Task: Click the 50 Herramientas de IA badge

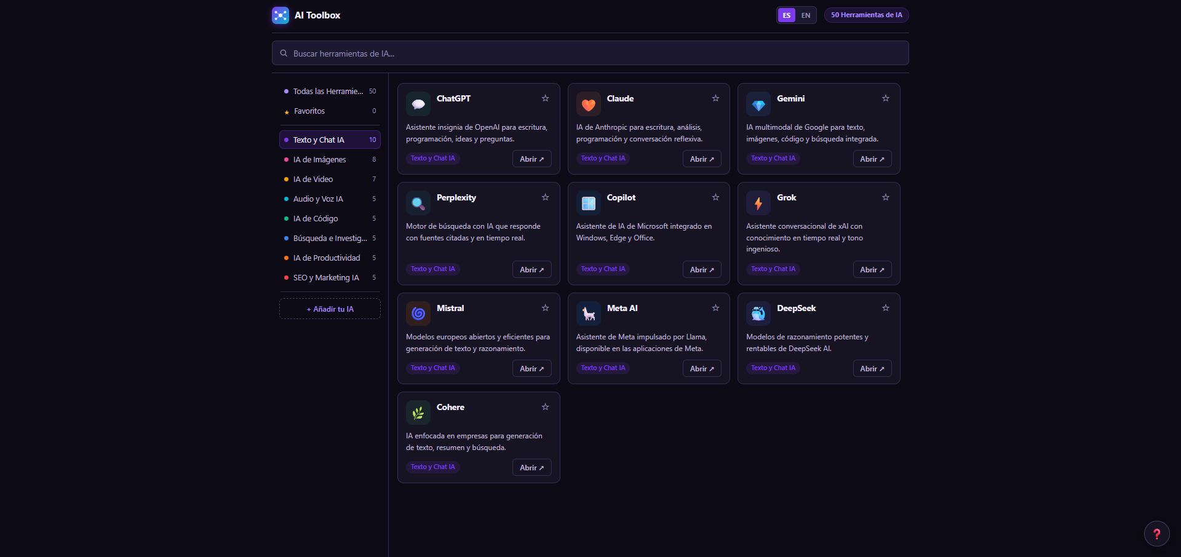Action: (x=866, y=15)
